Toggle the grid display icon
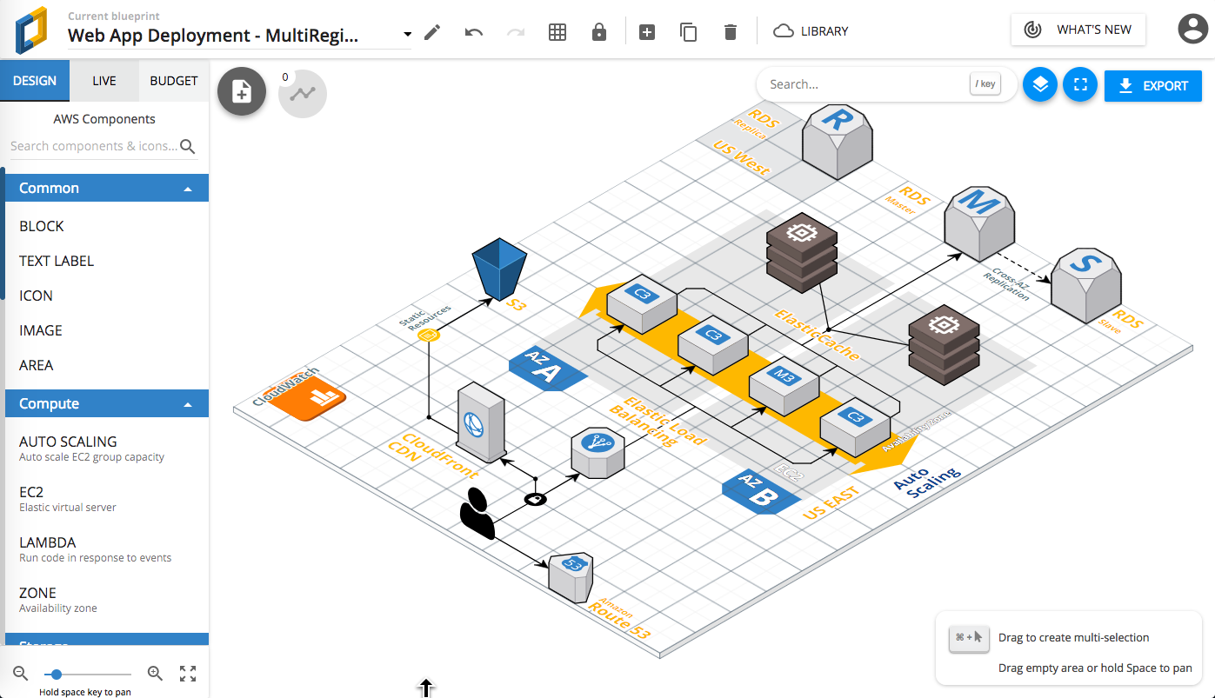 pos(557,32)
